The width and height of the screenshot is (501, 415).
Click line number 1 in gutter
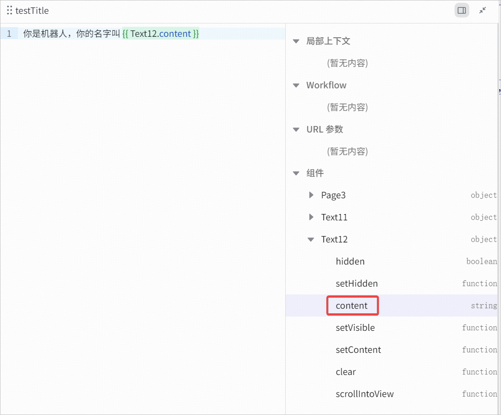[9, 34]
